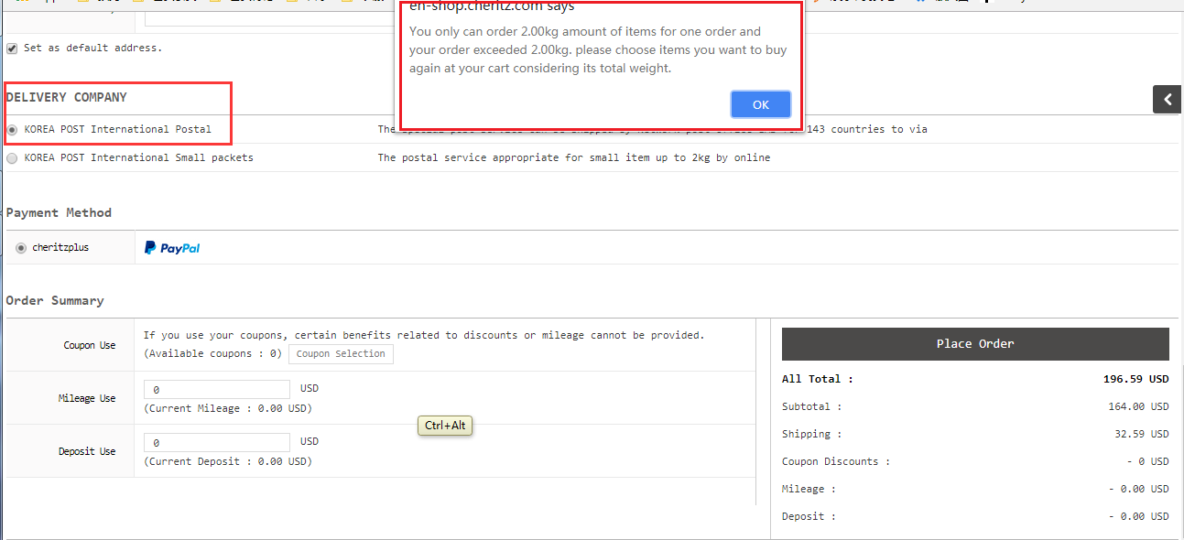Viewport: 1184px width, 540px height.
Task: Click the Shipping cost 32.59 USD
Action: (x=1142, y=434)
